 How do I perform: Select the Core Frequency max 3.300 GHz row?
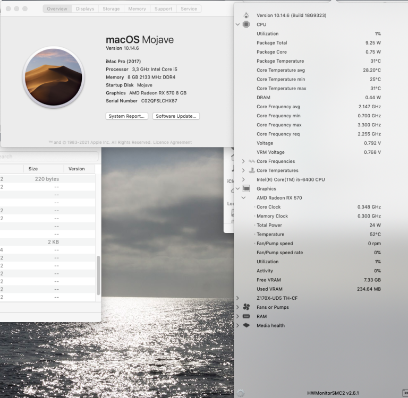[x=319, y=125]
